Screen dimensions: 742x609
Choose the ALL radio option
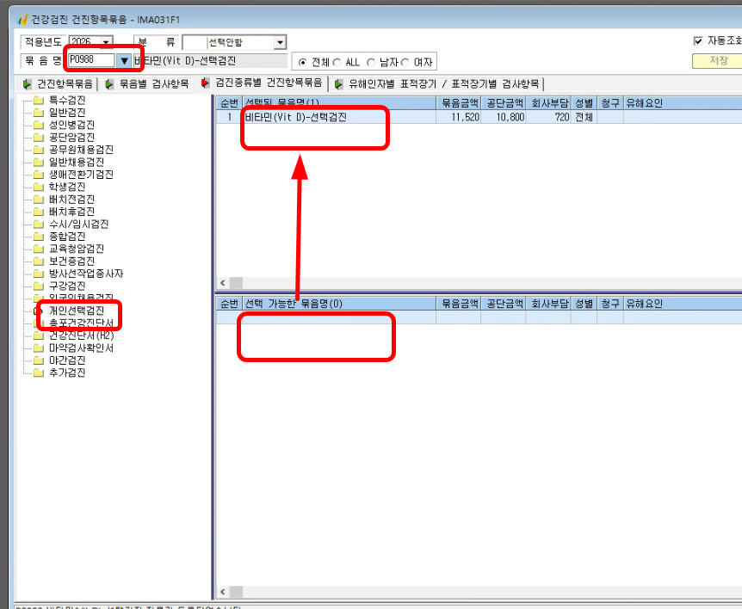click(x=337, y=63)
